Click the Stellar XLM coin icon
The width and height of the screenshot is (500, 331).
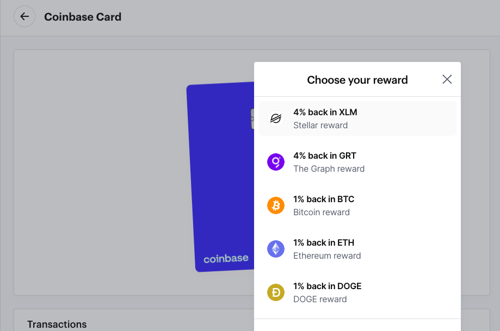[x=276, y=118]
